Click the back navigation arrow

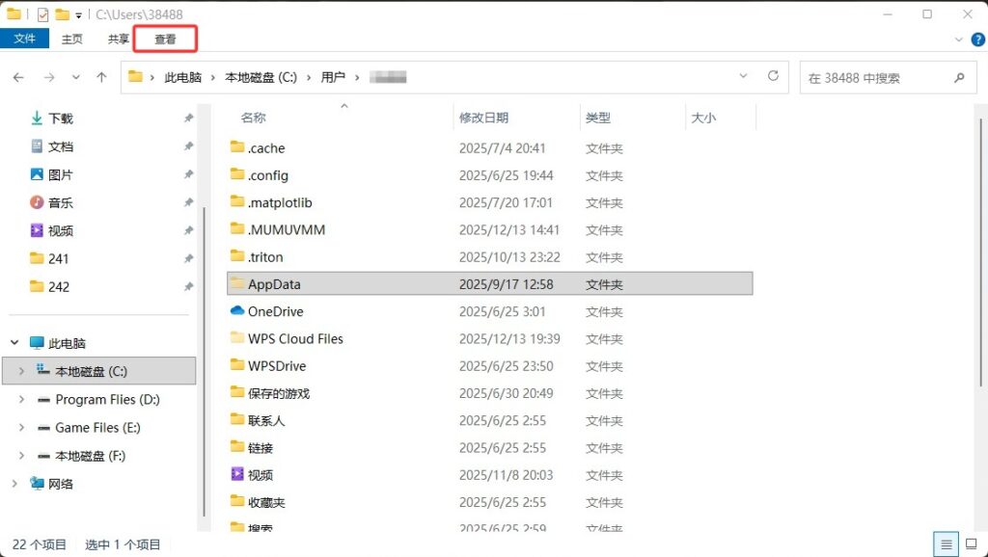tap(19, 77)
